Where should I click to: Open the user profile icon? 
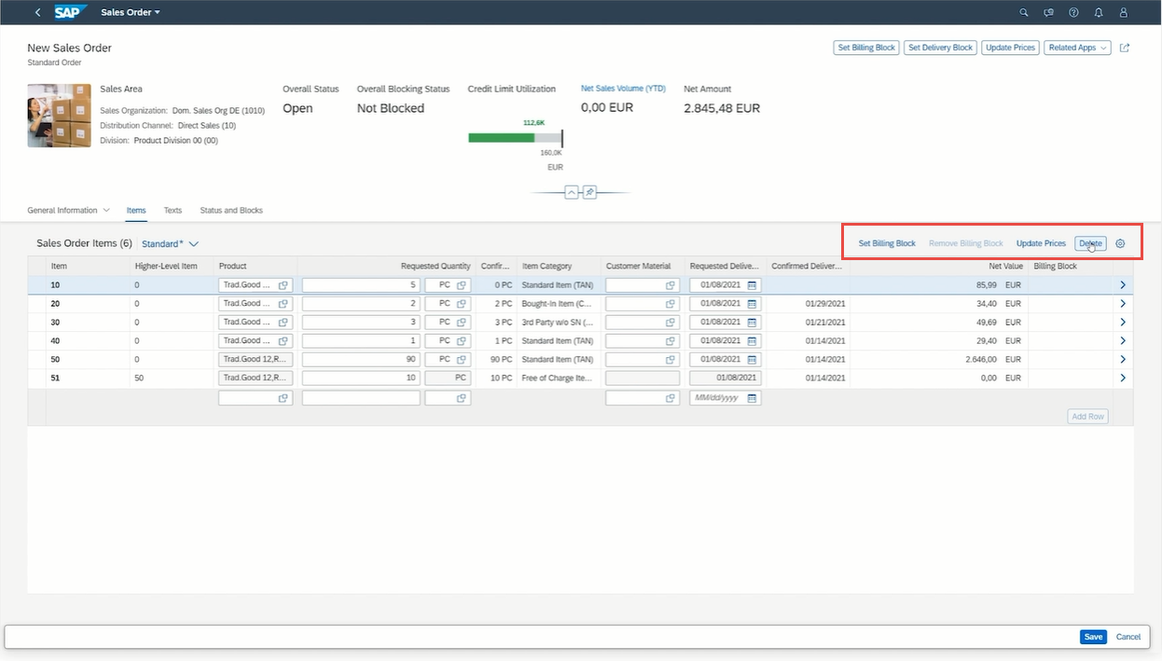tap(1123, 12)
